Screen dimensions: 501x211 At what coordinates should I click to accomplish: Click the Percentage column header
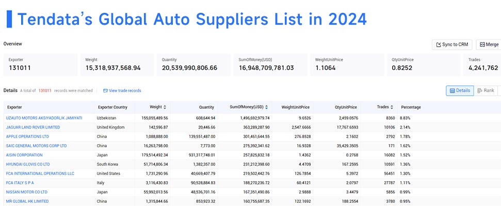point(411,107)
